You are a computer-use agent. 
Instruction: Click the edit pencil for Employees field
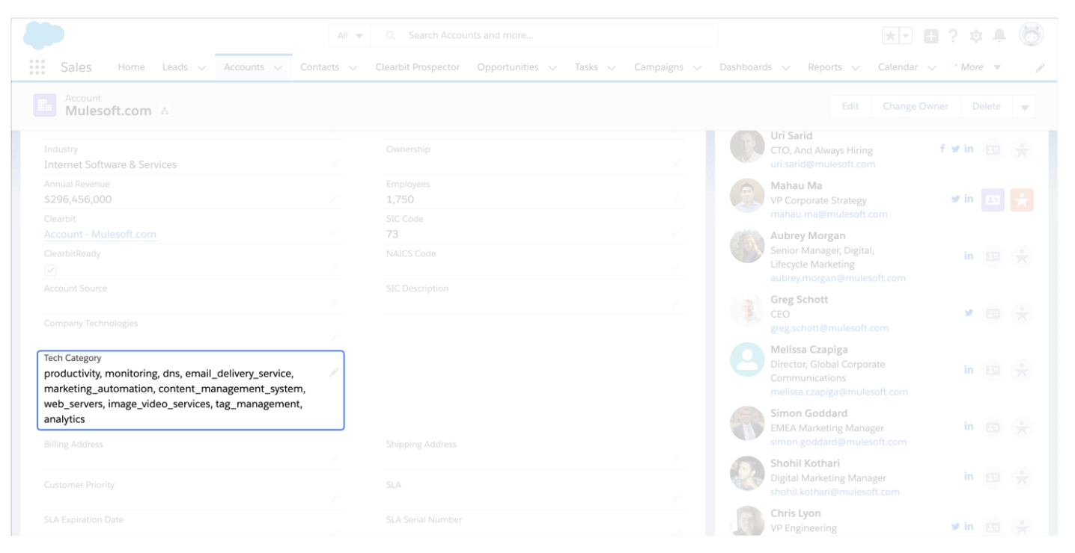(676, 199)
